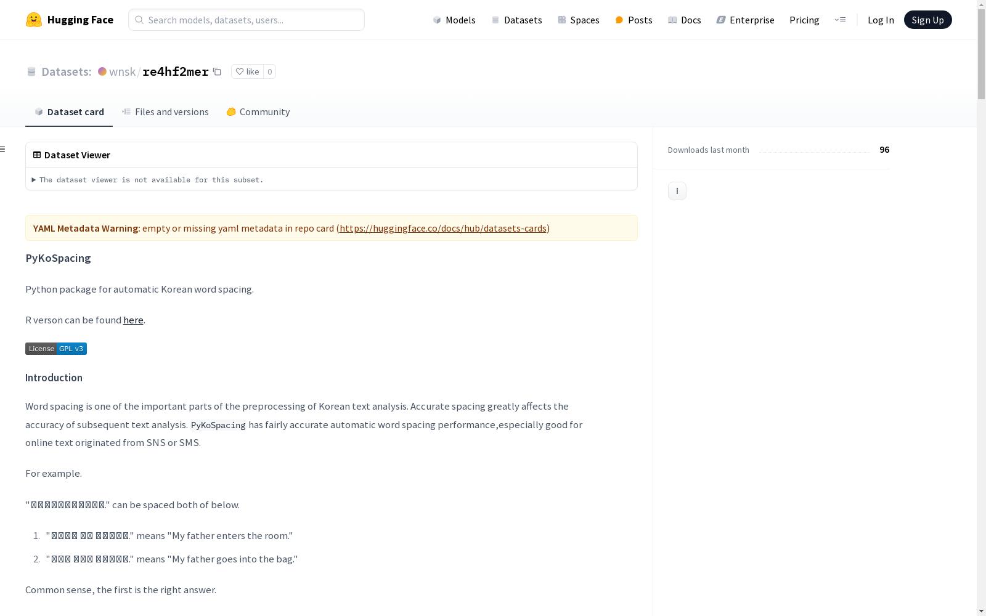Click Log In
This screenshot has width=986, height=616.
(x=881, y=20)
